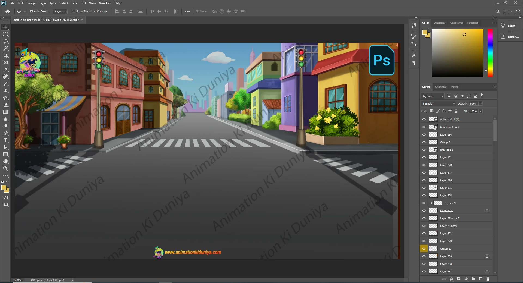Activate the Zoom tool in toolbar

click(5, 169)
